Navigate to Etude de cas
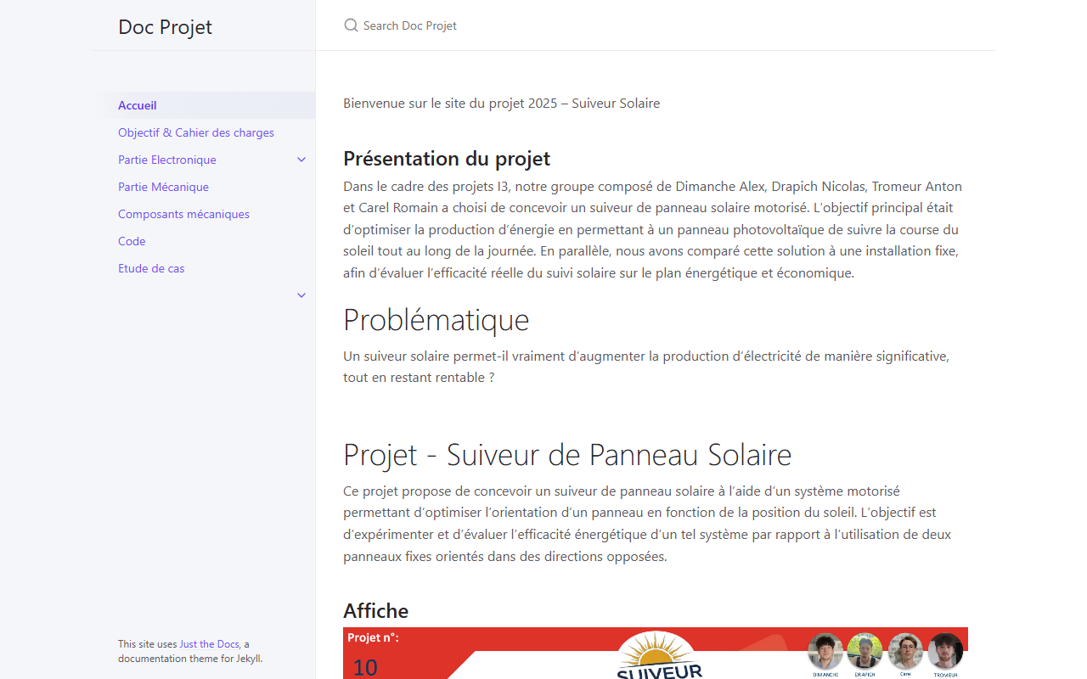This screenshot has height=679, width=1087. pyautogui.click(x=151, y=268)
